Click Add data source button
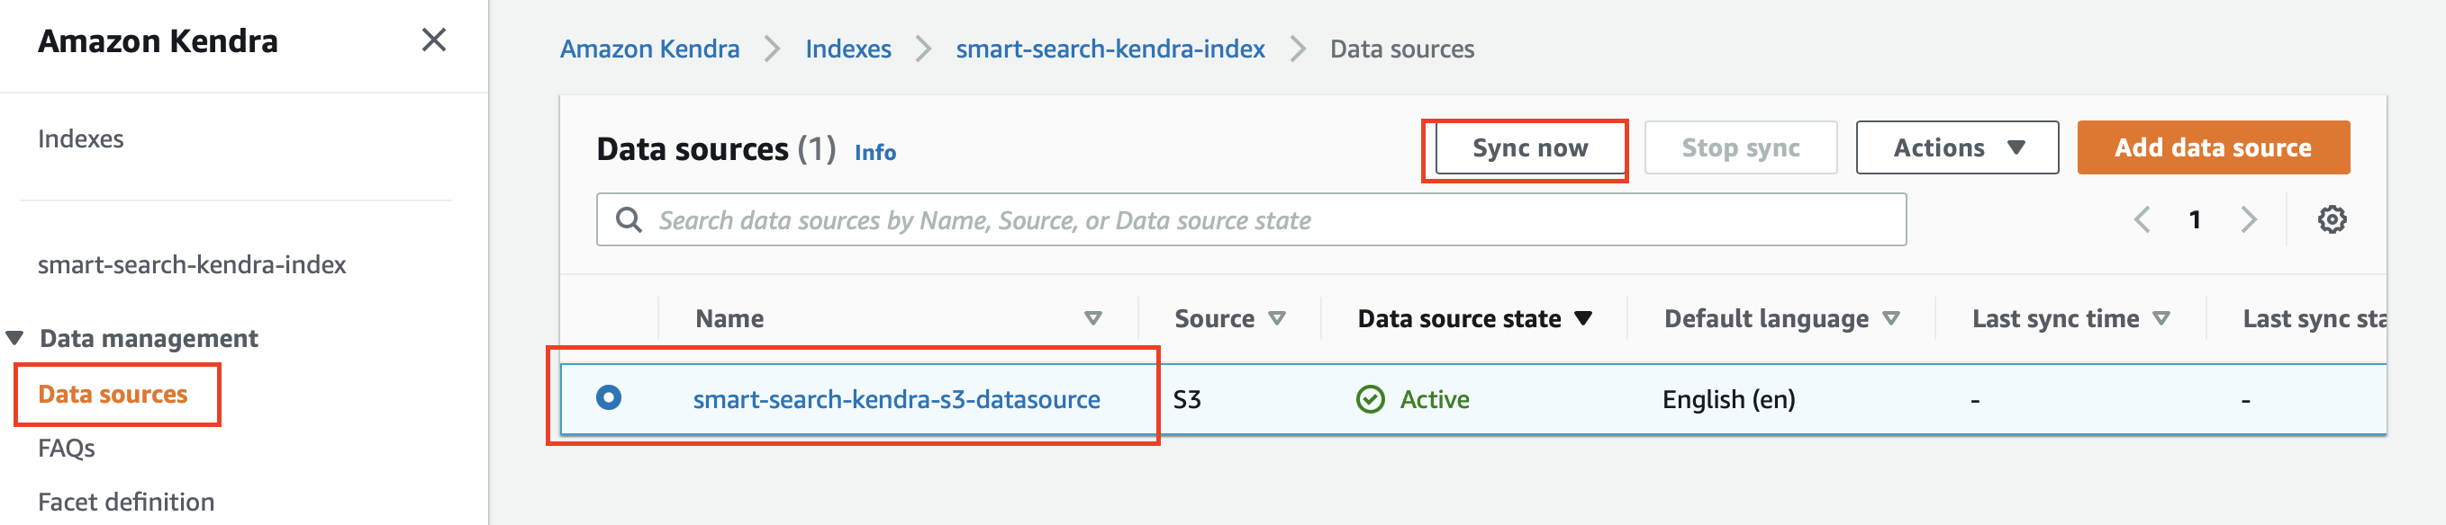The width and height of the screenshot is (2446, 525). (x=2212, y=147)
